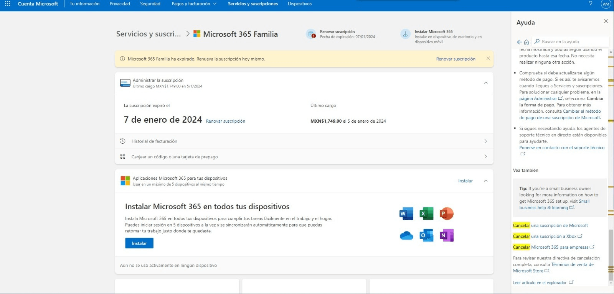Open Cancelar una suscripción de Microsoft link
The height and width of the screenshot is (294, 614).
pyautogui.click(x=550, y=225)
